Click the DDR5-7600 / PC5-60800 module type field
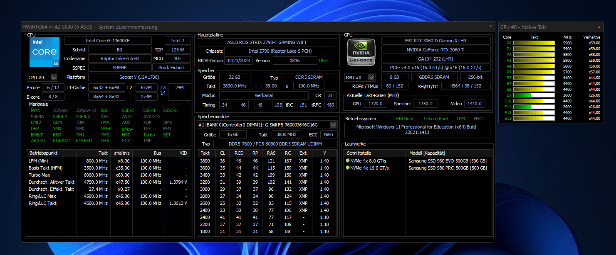The image size is (616, 255). coord(275,144)
